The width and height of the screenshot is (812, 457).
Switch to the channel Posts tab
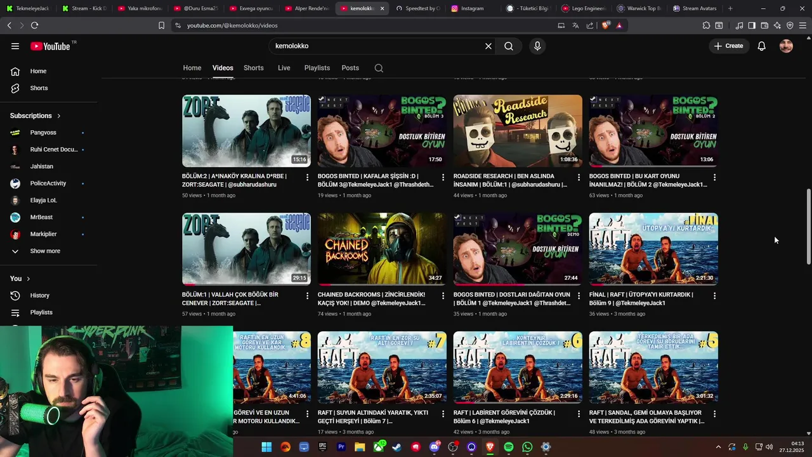coord(350,68)
